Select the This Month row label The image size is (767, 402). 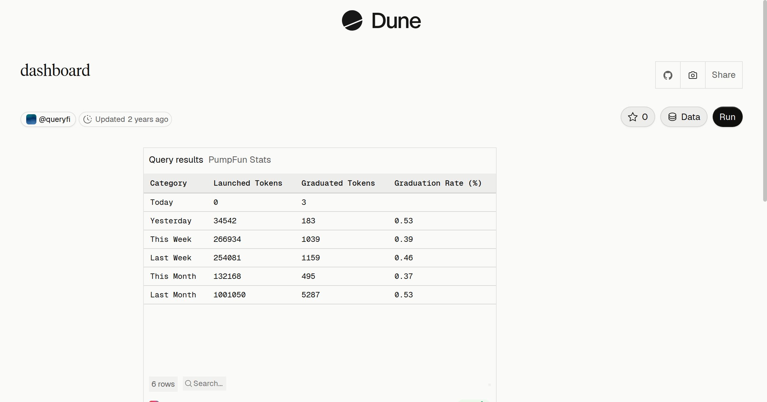[173, 276]
